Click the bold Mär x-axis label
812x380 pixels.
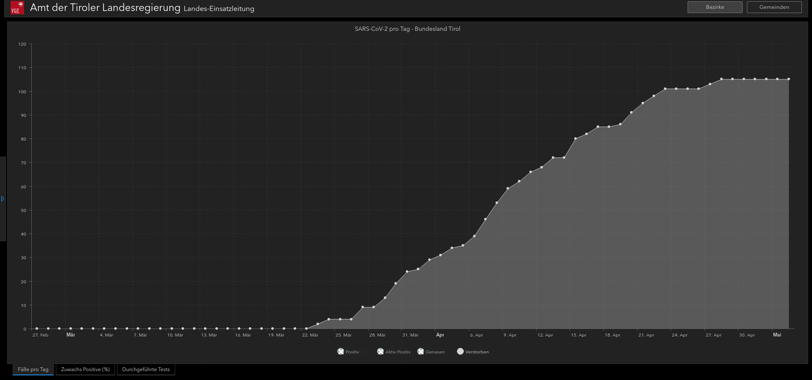click(x=71, y=335)
